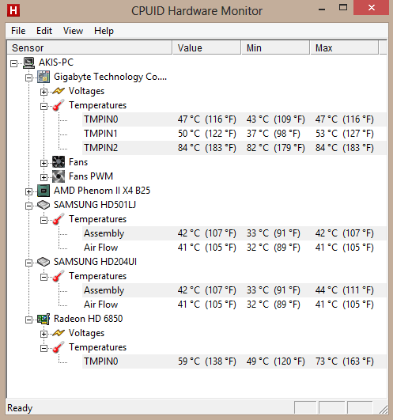The height and width of the screenshot is (420, 393).
Task: Click the AKIS-PC computer icon
Action: pyautogui.click(x=28, y=62)
